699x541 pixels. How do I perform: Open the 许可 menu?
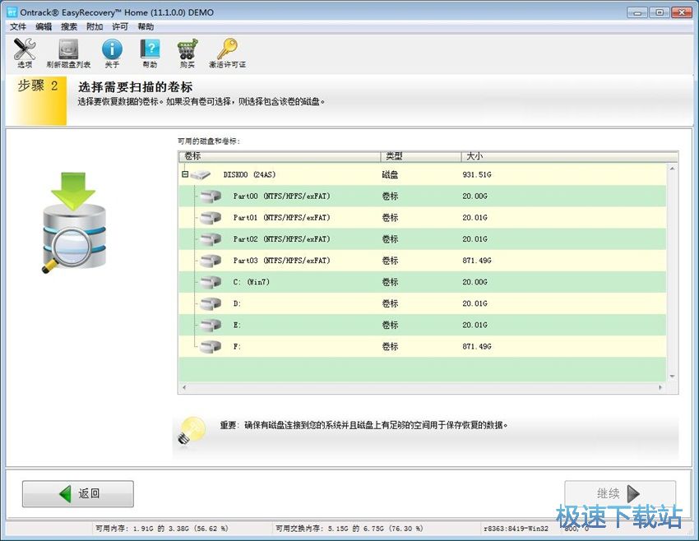pos(120,27)
